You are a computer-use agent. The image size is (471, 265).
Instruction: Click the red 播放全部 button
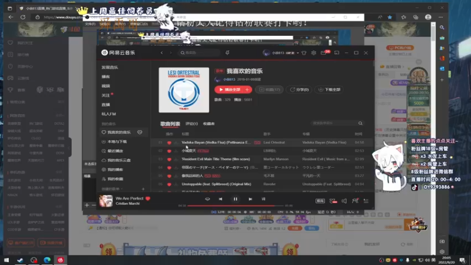pyautogui.click(x=230, y=90)
